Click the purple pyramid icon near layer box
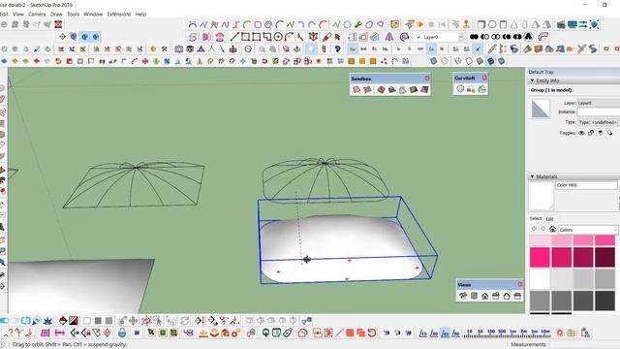Image resolution: width=620 pixels, height=349 pixels. (x=389, y=37)
